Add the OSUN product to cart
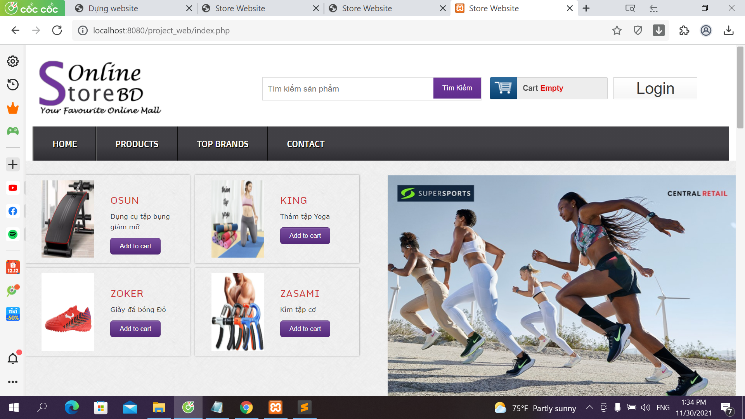This screenshot has height=419, width=745. 135,246
